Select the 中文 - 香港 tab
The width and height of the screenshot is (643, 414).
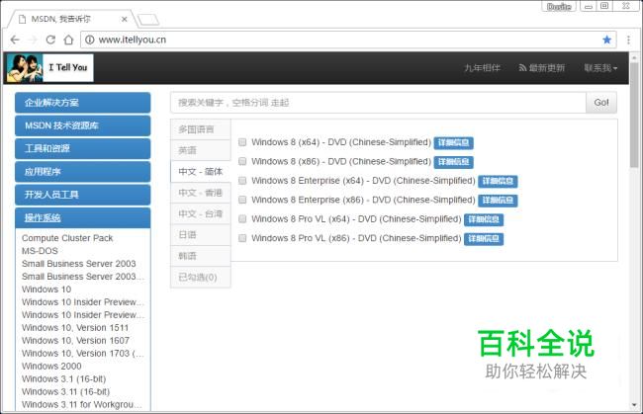point(201,193)
